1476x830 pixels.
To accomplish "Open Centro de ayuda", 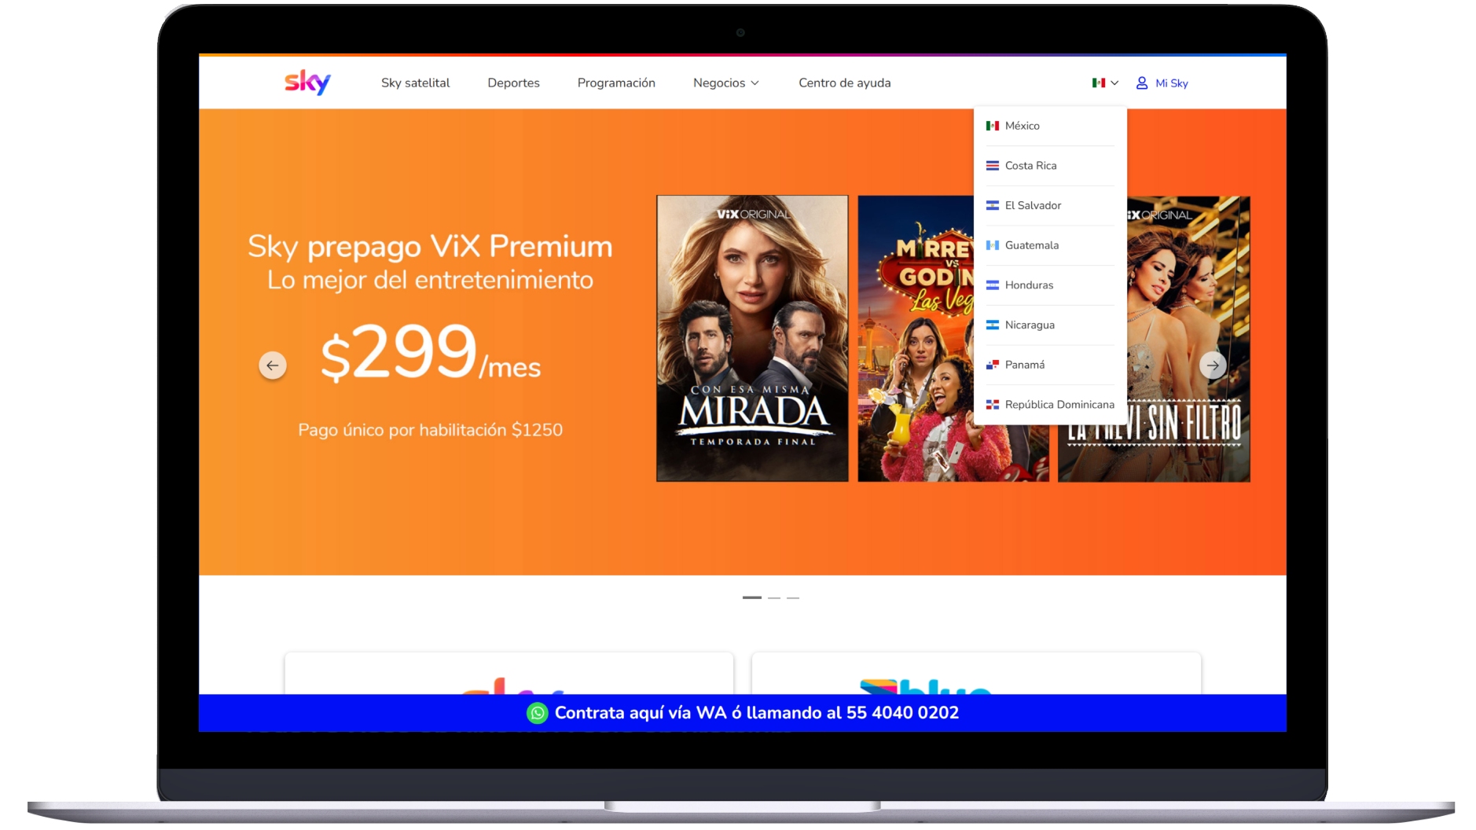I will point(845,83).
